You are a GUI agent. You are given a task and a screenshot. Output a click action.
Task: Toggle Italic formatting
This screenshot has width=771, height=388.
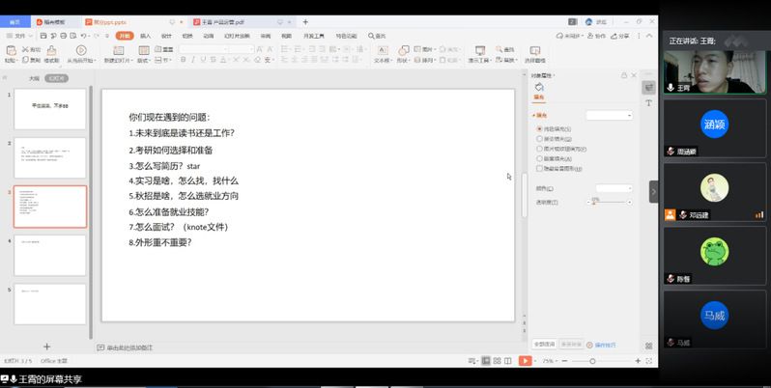click(193, 60)
